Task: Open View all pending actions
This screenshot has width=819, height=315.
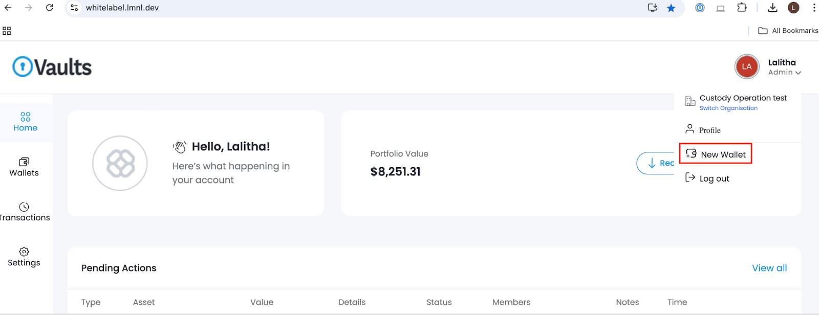Action: point(769,268)
